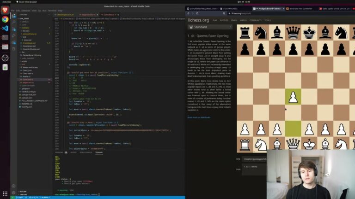The height and width of the screenshot is (199, 355).
Task: Click the lichess.org logo link
Action: pos(199,20)
